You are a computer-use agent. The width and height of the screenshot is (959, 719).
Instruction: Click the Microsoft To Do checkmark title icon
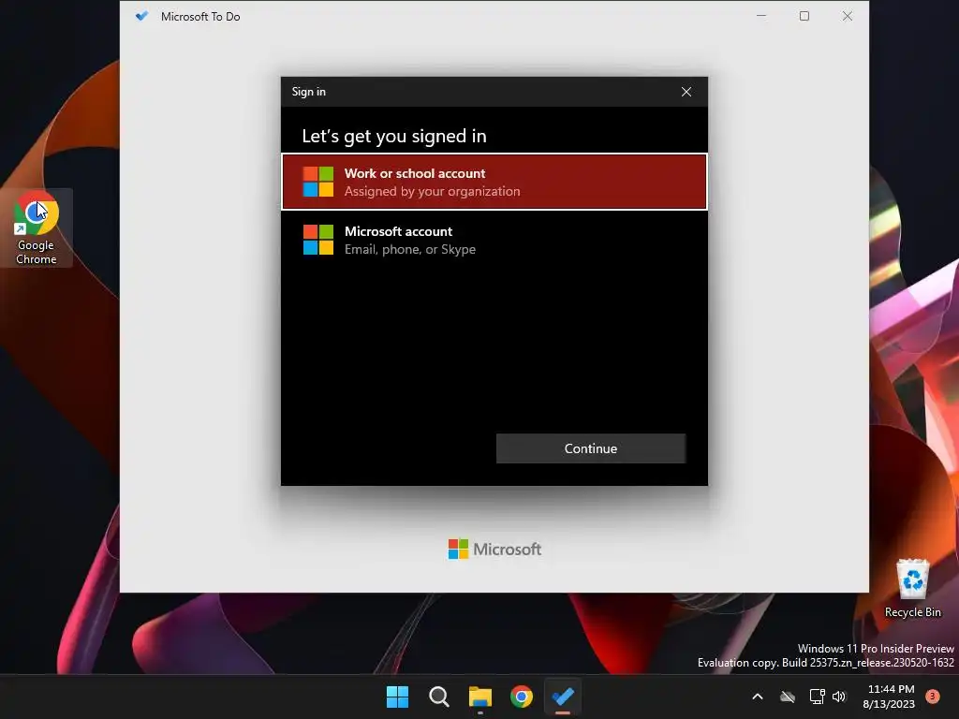point(142,16)
